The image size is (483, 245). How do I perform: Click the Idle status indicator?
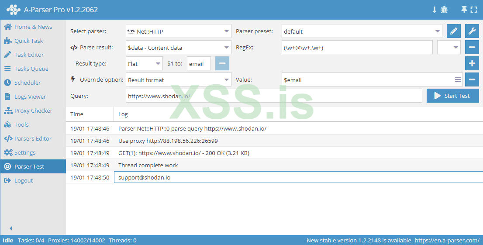click(x=8, y=240)
